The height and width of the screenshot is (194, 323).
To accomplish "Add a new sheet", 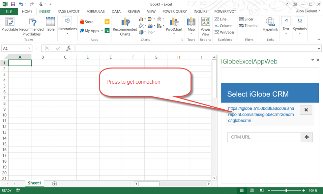I will click(54, 184).
